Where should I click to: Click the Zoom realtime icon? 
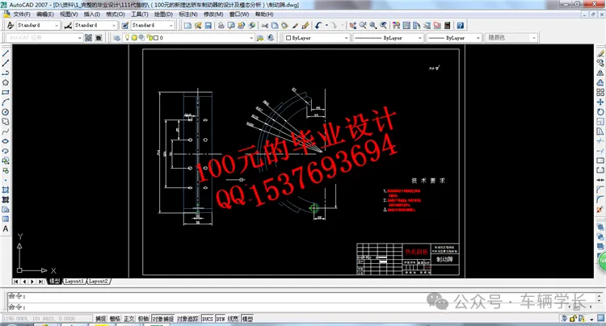coord(363,26)
